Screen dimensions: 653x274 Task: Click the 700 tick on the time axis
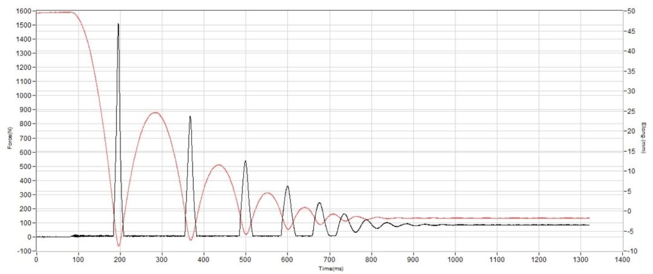coord(330,259)
